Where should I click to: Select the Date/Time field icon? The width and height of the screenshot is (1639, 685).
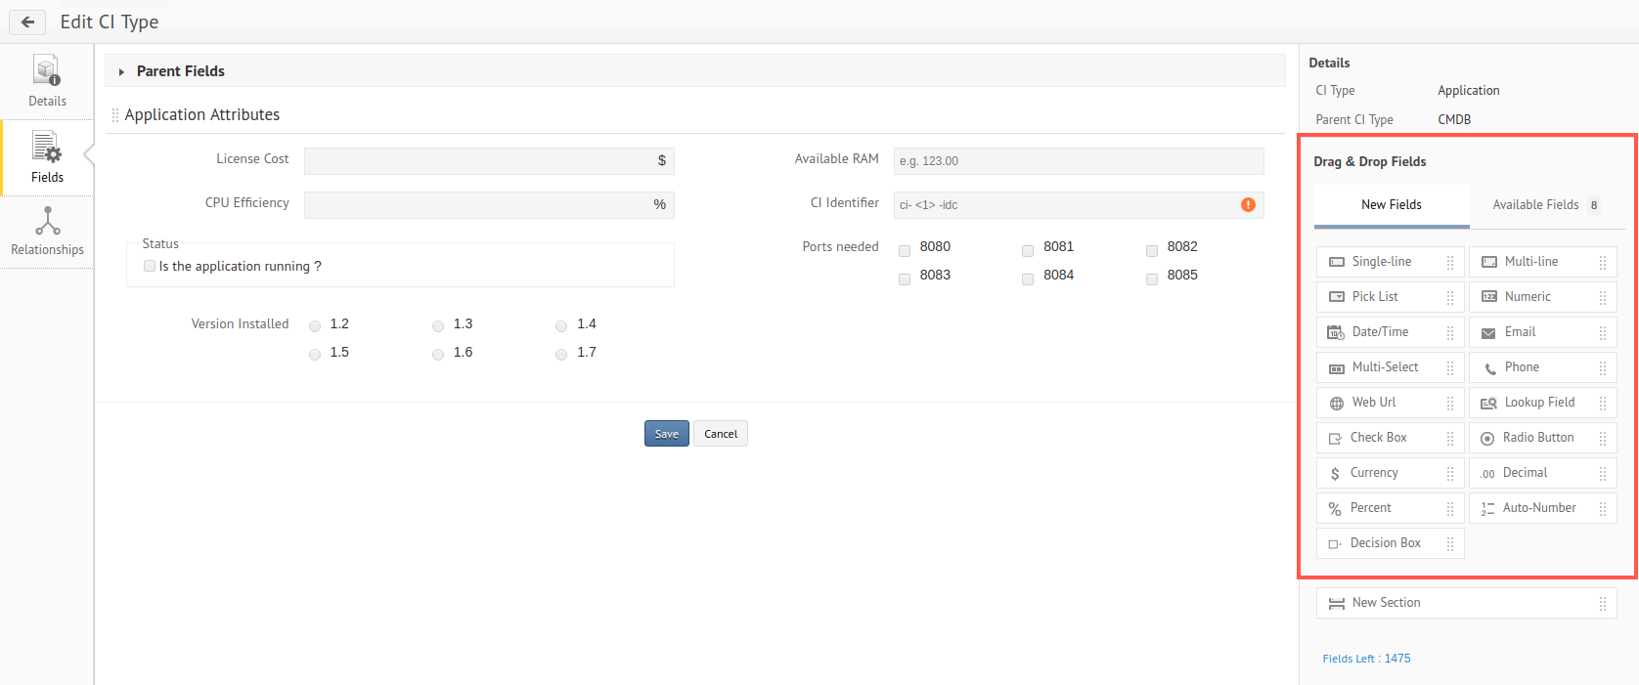tap(1336, 332)
